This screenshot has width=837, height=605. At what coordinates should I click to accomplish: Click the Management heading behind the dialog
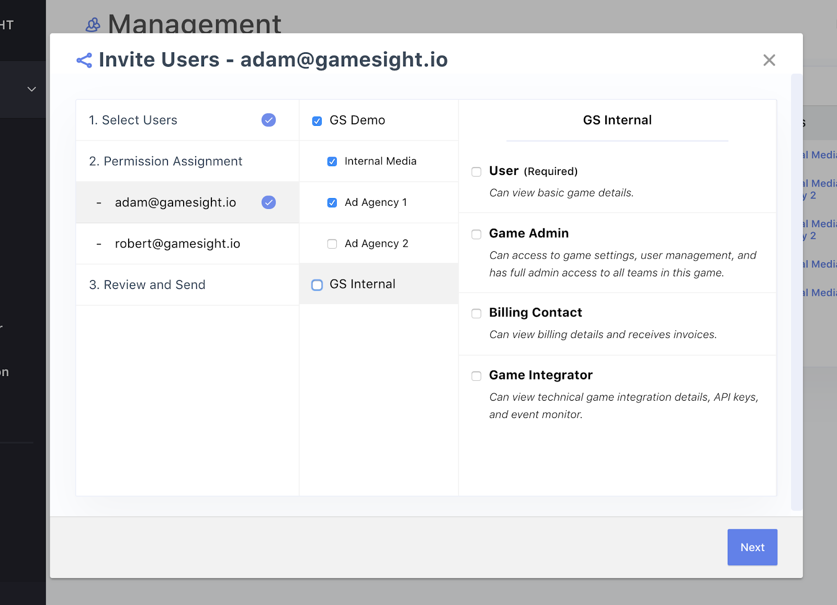tap(195, 23)
